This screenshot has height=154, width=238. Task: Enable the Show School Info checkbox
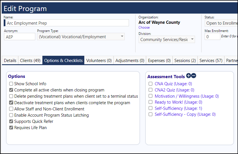point(11,84)
